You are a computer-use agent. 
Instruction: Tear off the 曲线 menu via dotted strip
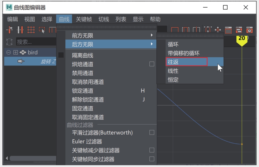coord(107,27)
